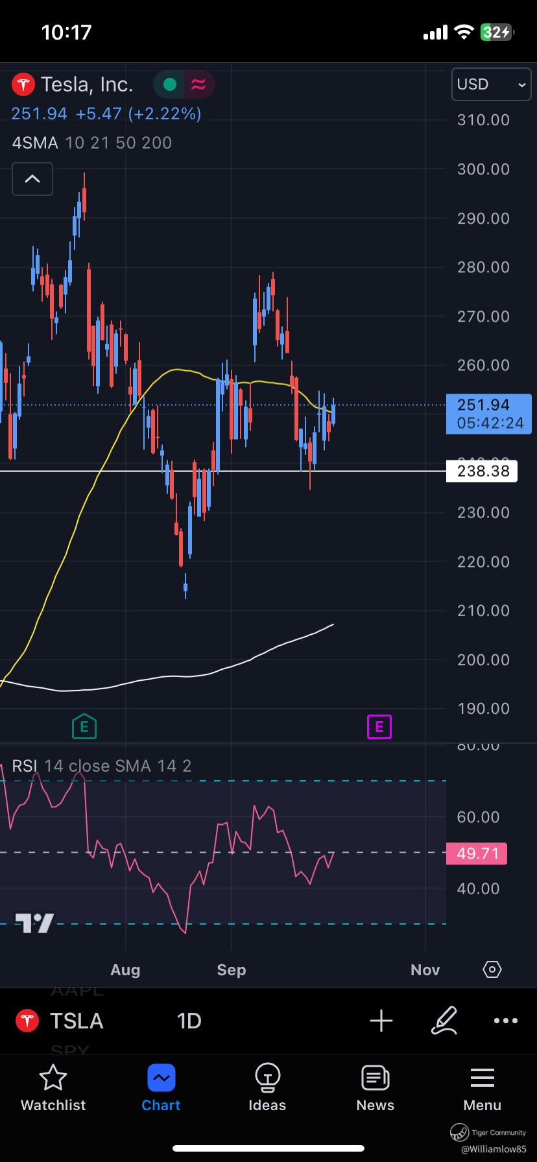Screen dimensions: 537x1162
Task: Tap the 300.00 price axis label
Action: pos(483,169)
